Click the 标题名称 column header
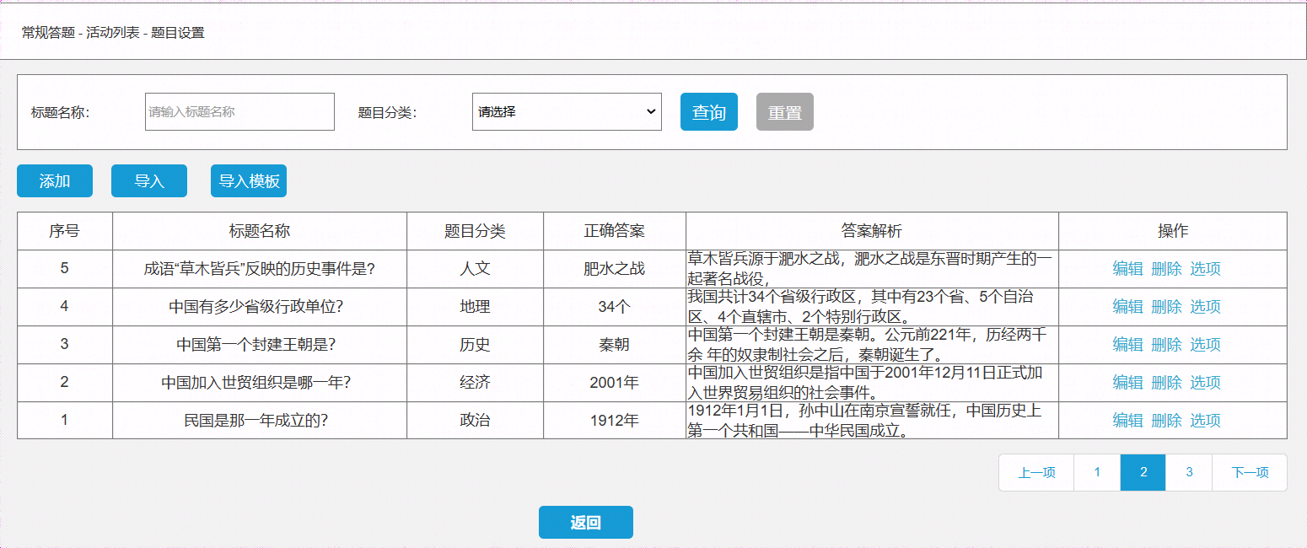The height and width of the screenshot is (548, 1307). coord(260,231)
